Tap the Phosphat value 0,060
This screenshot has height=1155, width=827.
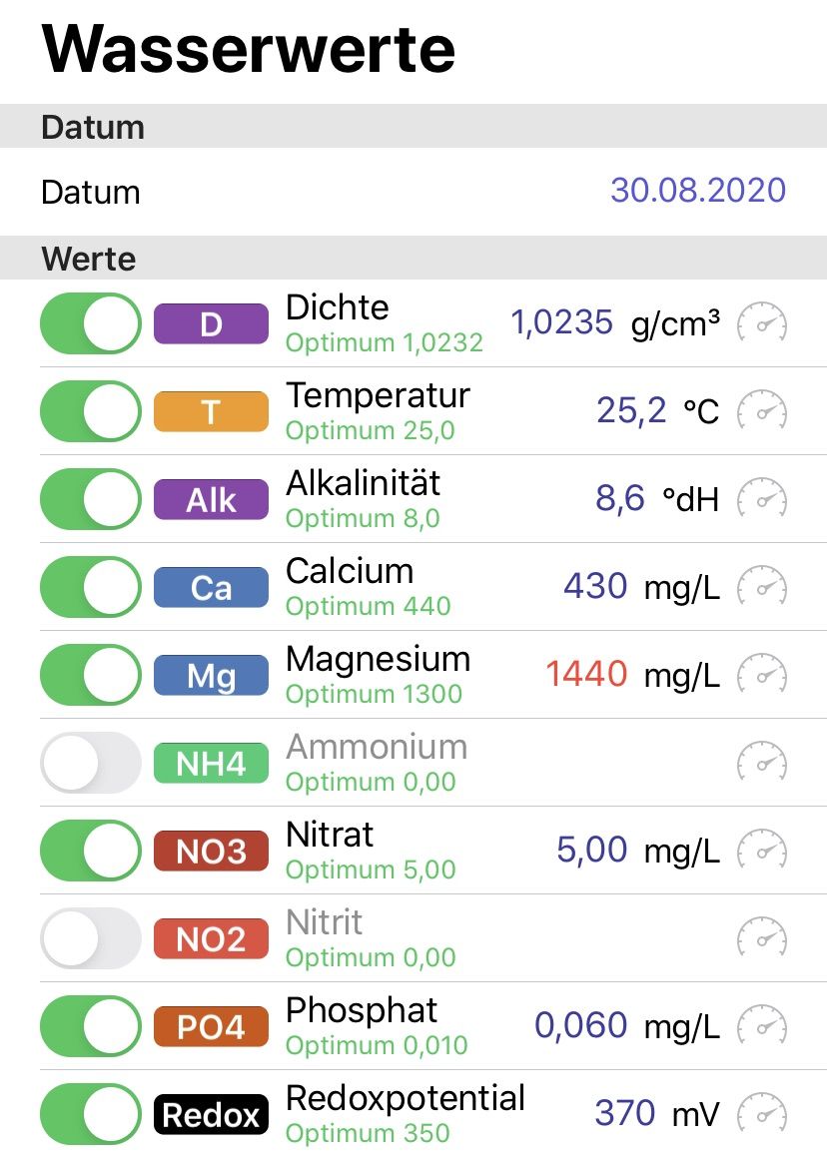(x=581, y=1025)
